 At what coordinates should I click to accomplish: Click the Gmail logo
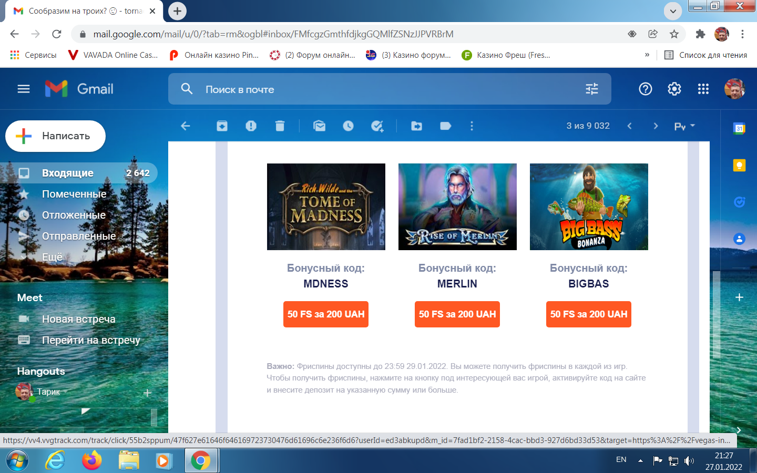point(79,89)
